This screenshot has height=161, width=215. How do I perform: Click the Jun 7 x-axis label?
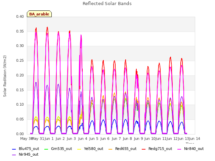(x=116, y=139)
